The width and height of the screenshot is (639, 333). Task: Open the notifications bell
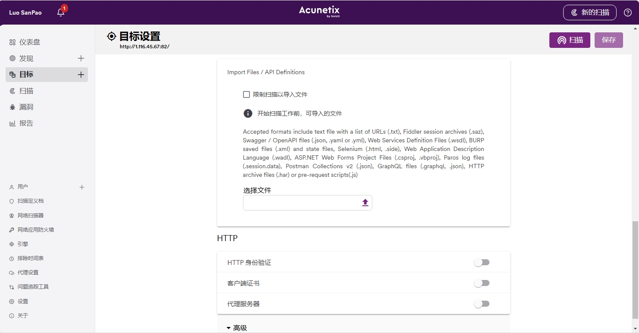[x=61, y=13]
